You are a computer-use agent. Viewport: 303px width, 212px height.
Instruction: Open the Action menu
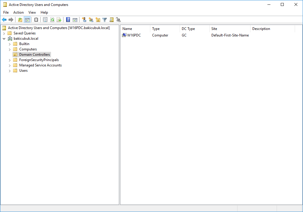pyautogui.click(x=18, y=12)
